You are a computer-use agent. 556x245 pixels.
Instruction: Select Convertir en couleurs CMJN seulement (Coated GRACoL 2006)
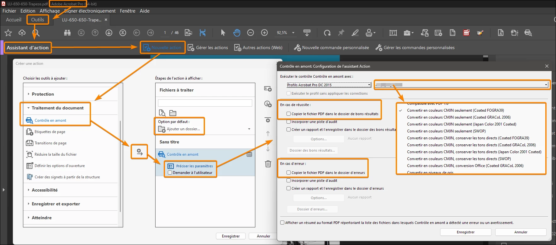click(x=459, y=117)
